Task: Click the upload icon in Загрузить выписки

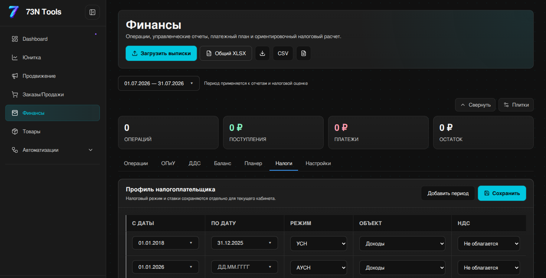Action: [135, 53]
